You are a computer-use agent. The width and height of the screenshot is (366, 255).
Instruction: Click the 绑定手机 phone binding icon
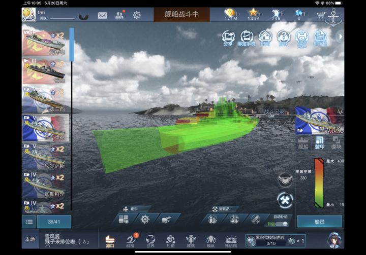(247, 38)
